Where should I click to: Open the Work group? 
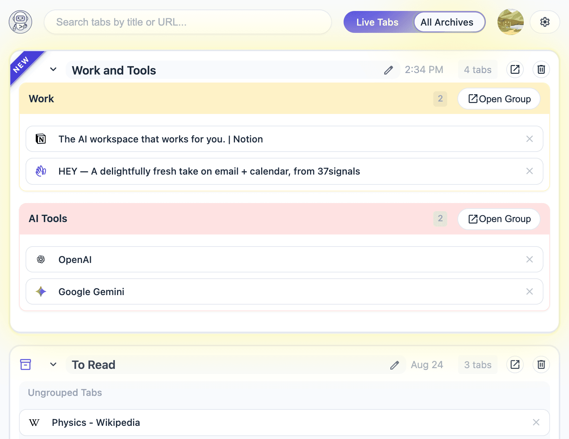499,99
